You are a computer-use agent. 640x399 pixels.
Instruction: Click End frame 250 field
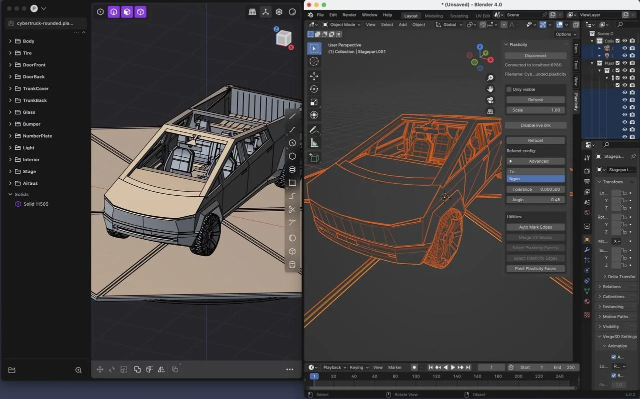pos(564,367)
